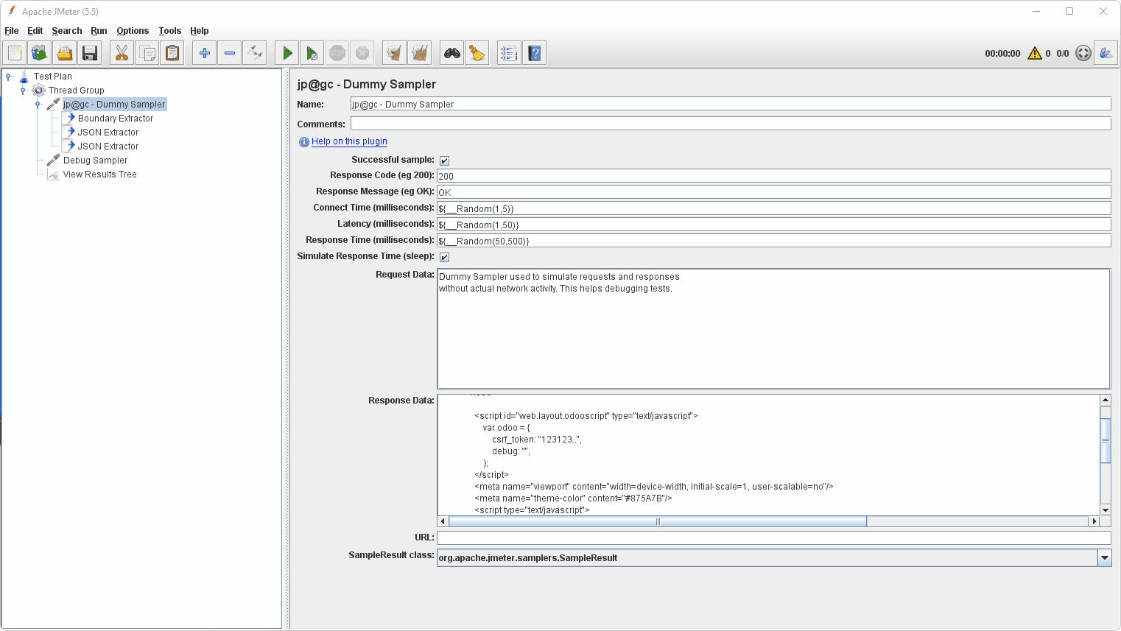Click Response Data scroll down arrow
Viewport: 1121px width, 631px height.
pyautogui.click(x=1106, y=510)
